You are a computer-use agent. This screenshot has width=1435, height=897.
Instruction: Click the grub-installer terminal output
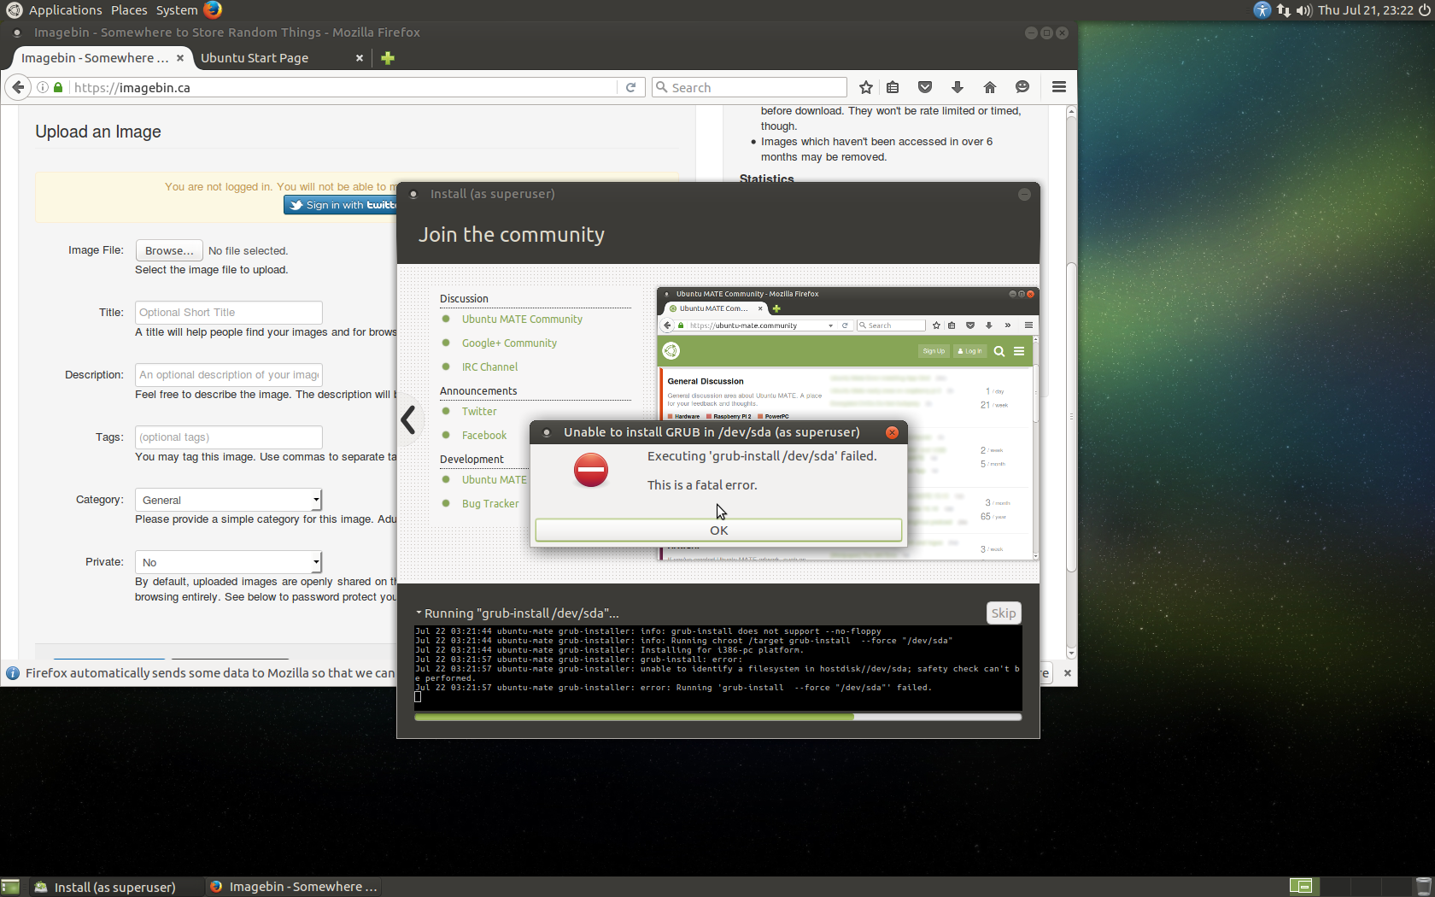coord(717,668)
